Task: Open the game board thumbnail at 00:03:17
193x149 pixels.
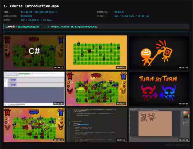Action: [x=34, y=125]
